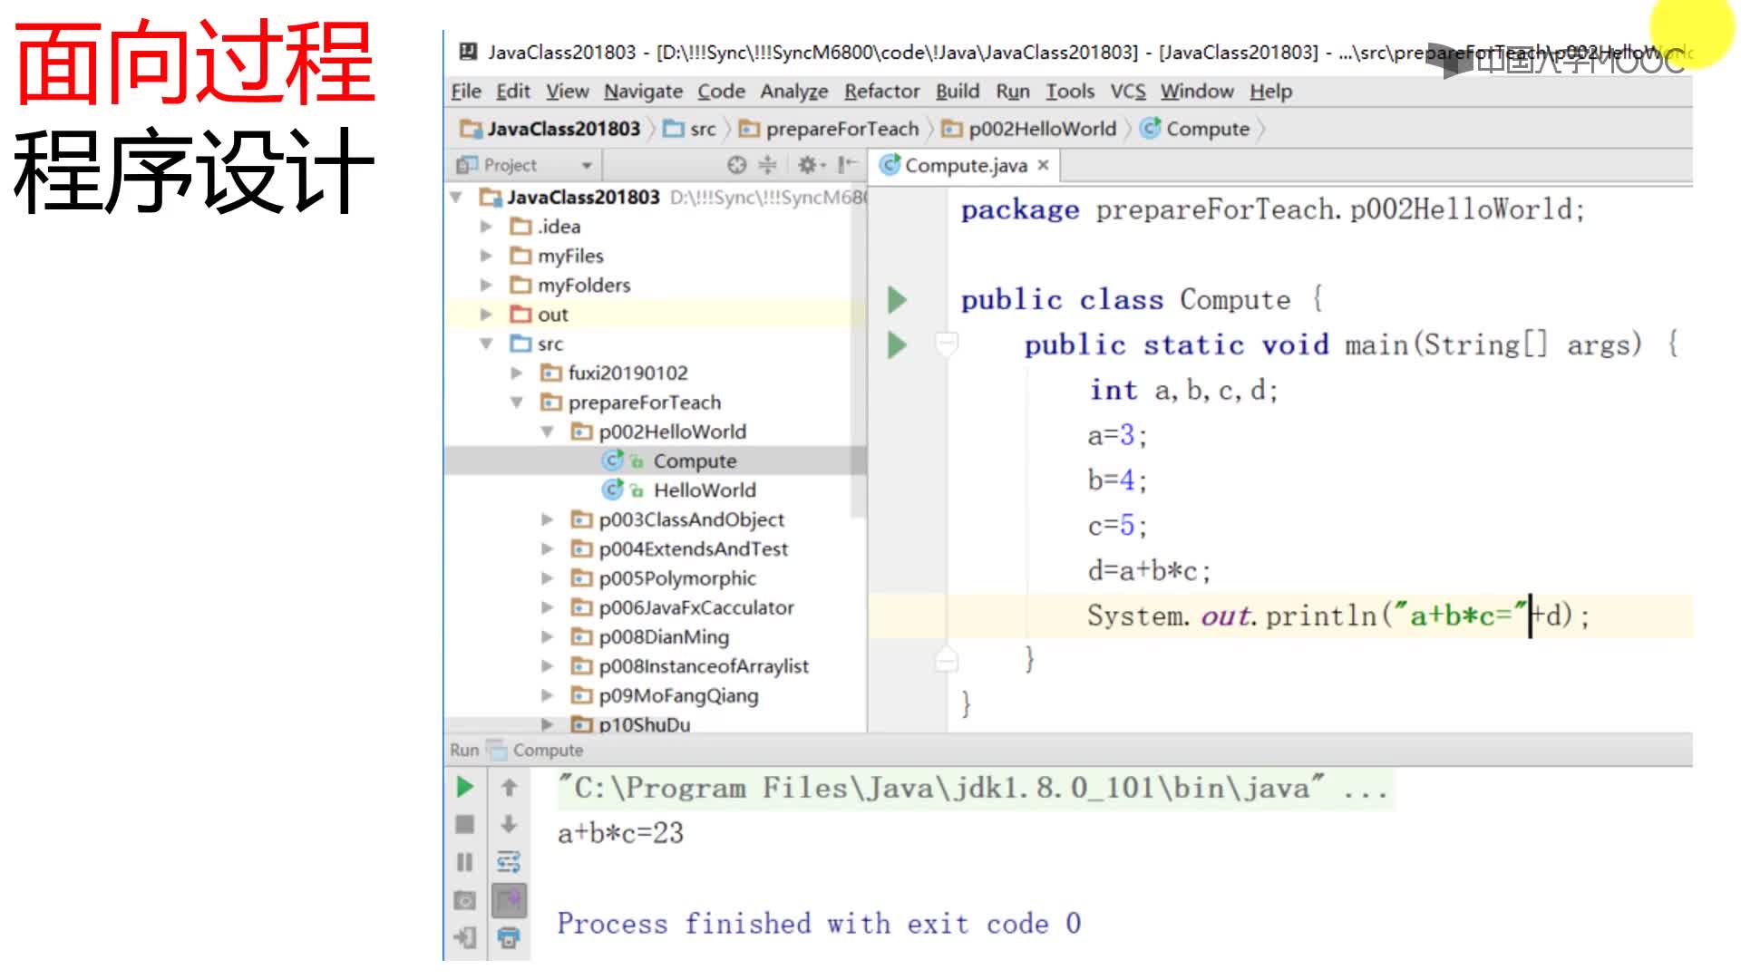Screen dimensions: 1741x979
Task: Dump threads with the camera icon
Action: click(465, 900)
